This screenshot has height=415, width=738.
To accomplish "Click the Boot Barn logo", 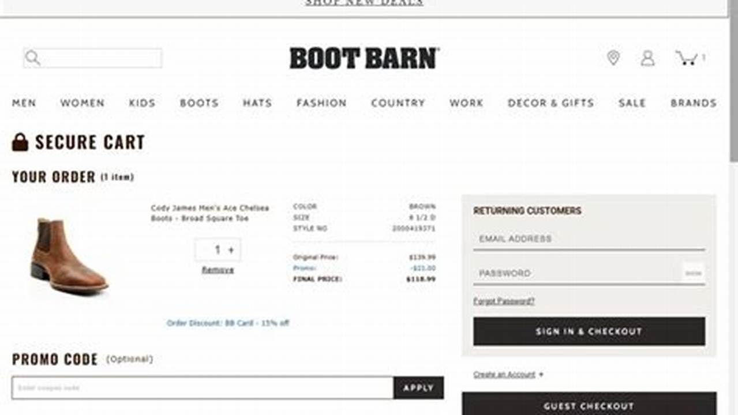I will [364, 57].
